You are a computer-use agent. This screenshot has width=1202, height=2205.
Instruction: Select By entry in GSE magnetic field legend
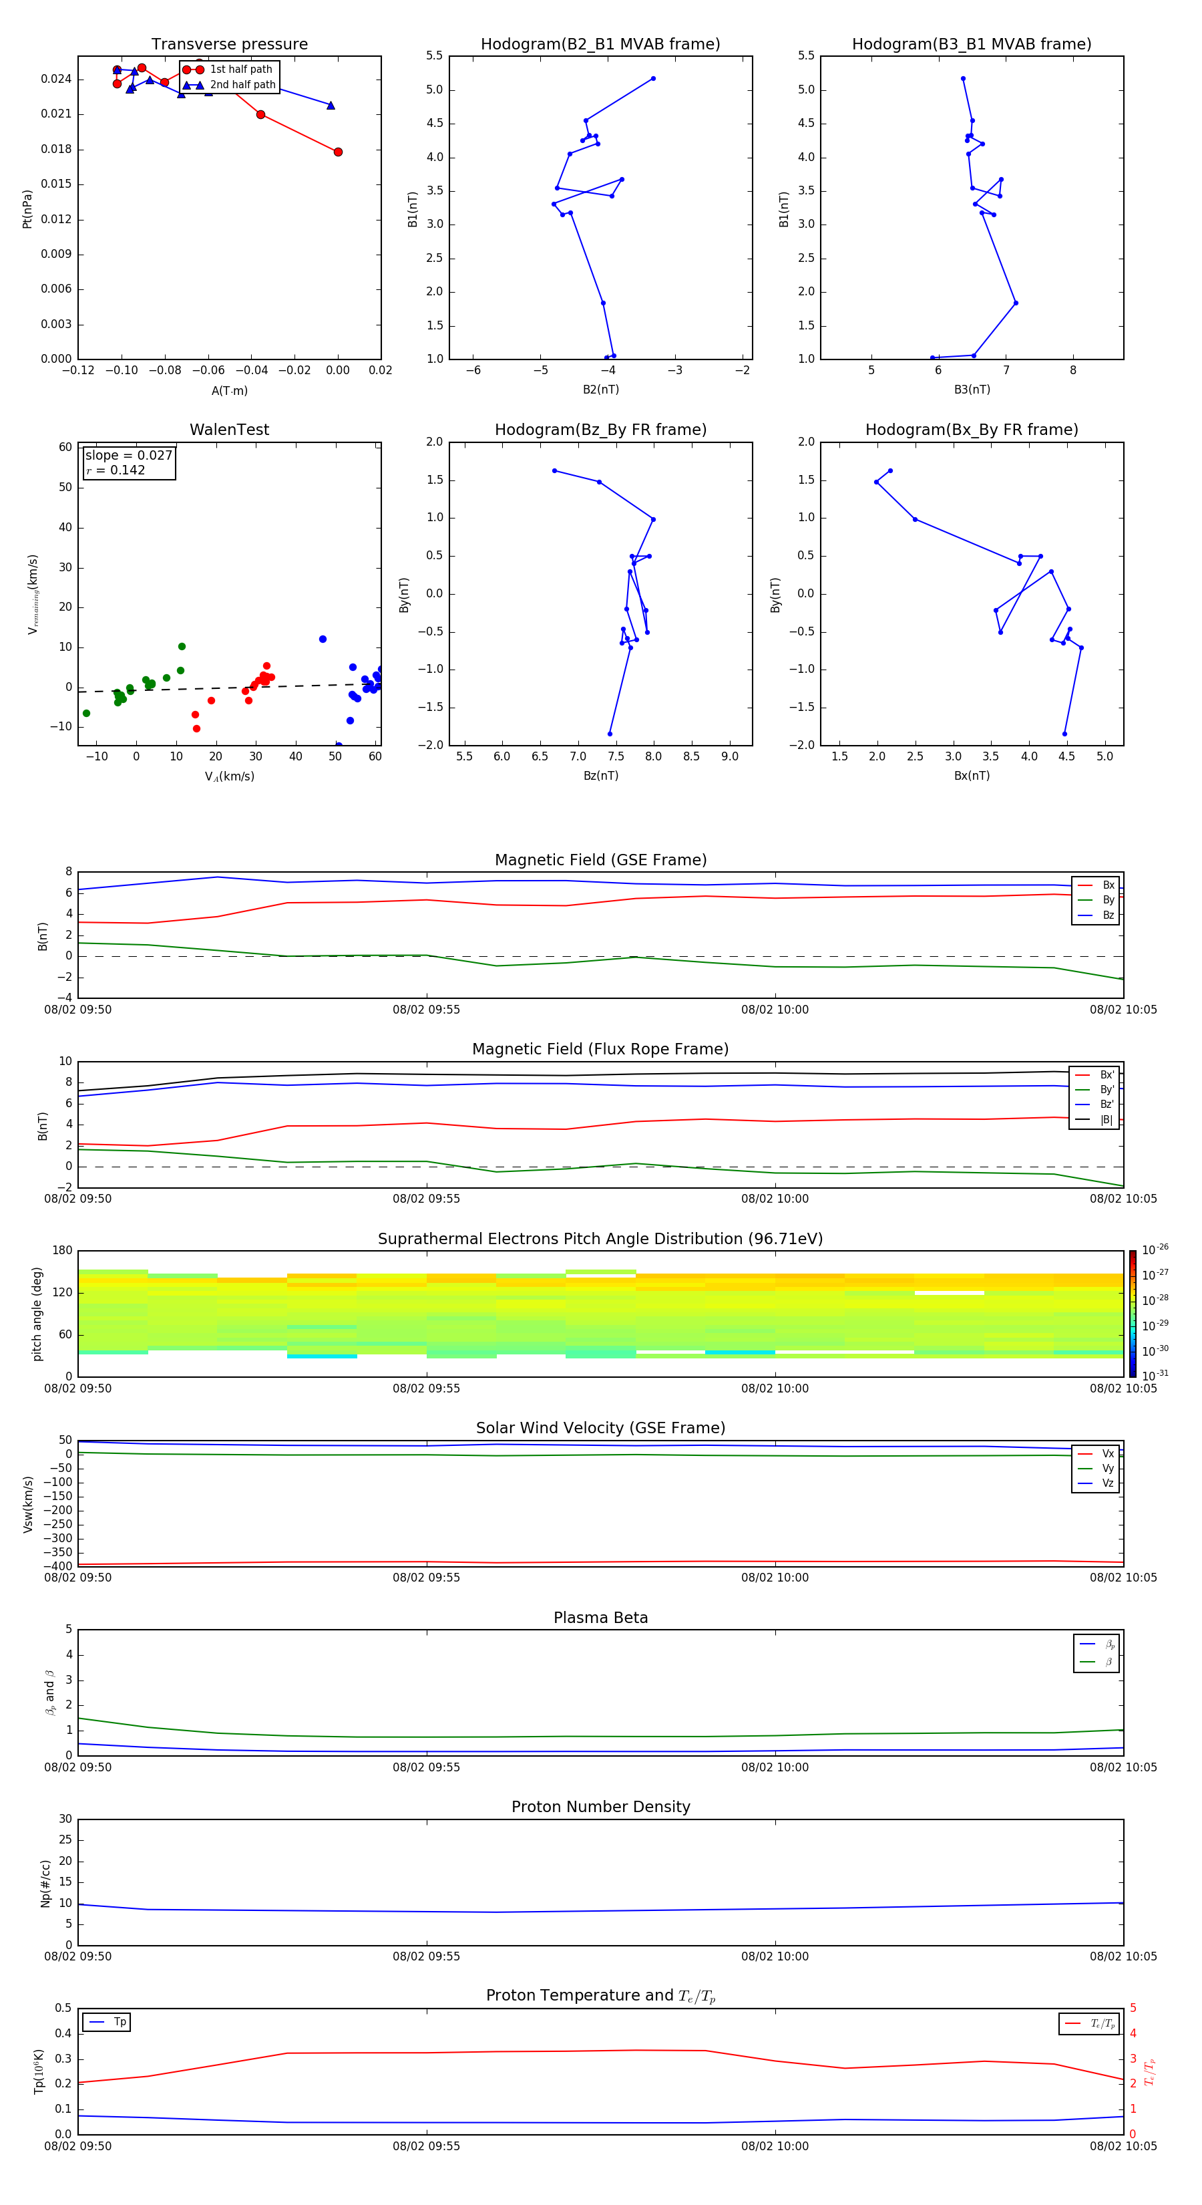coord(1096,901)
